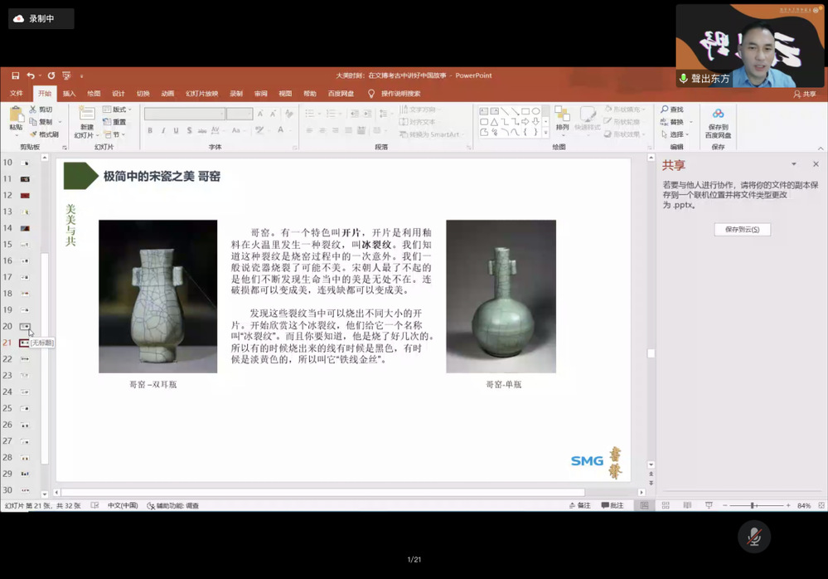Open the Transitions (切换) tab
The height and width of the screenshot is (579, 828).
[x=143, y=94]
